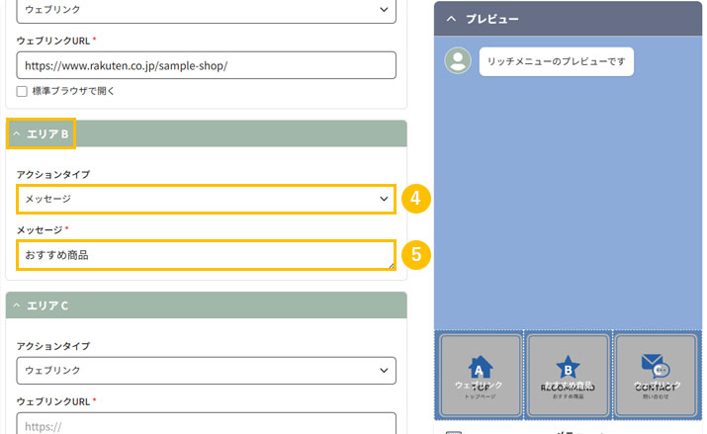Tap the home icon TOP tile in preview
This screenshot has height=434, width=707.
(480, 375)
